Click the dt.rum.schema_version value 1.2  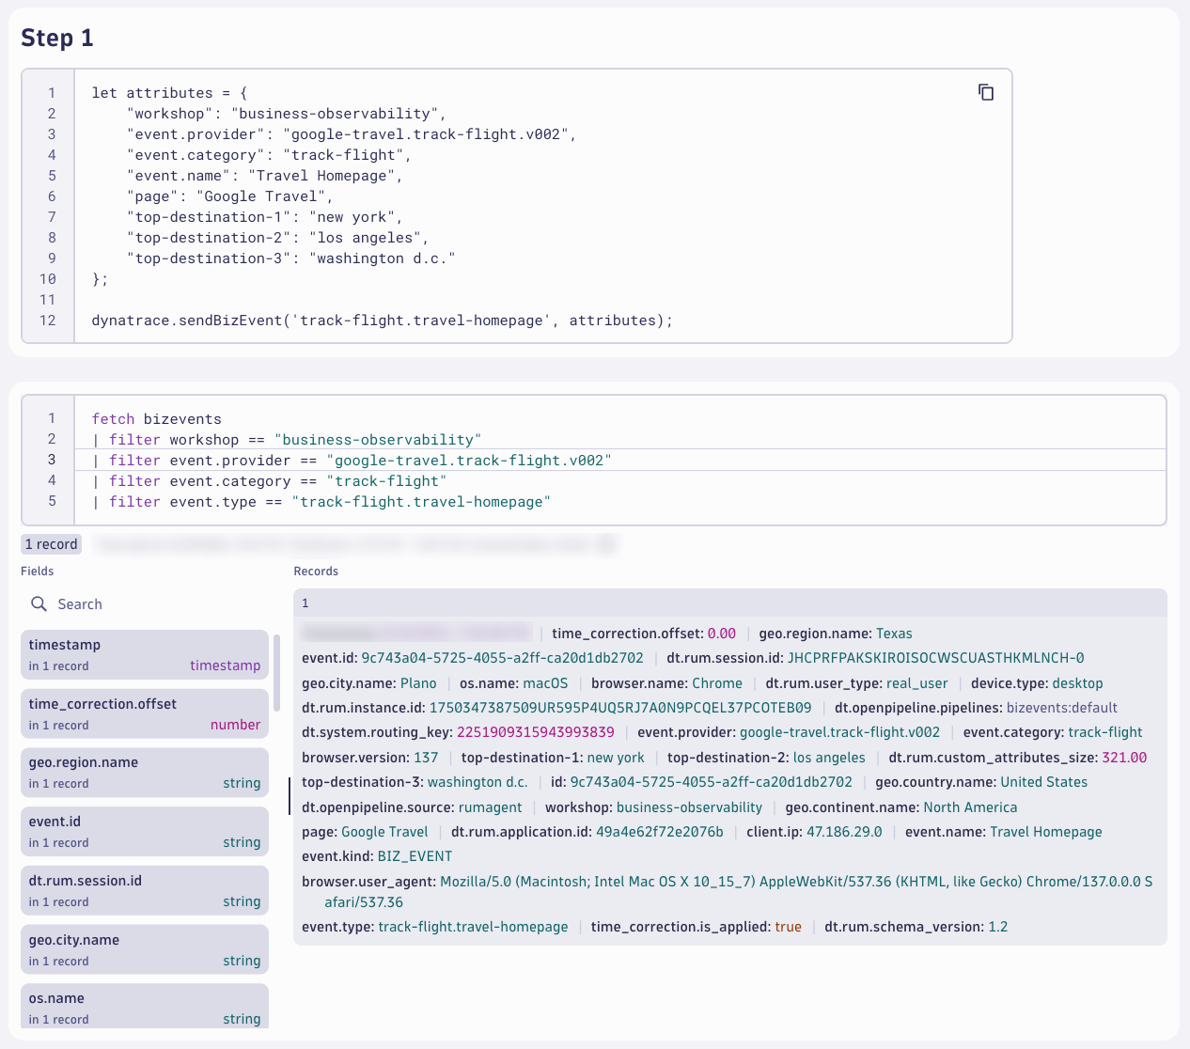click(997, 927)
